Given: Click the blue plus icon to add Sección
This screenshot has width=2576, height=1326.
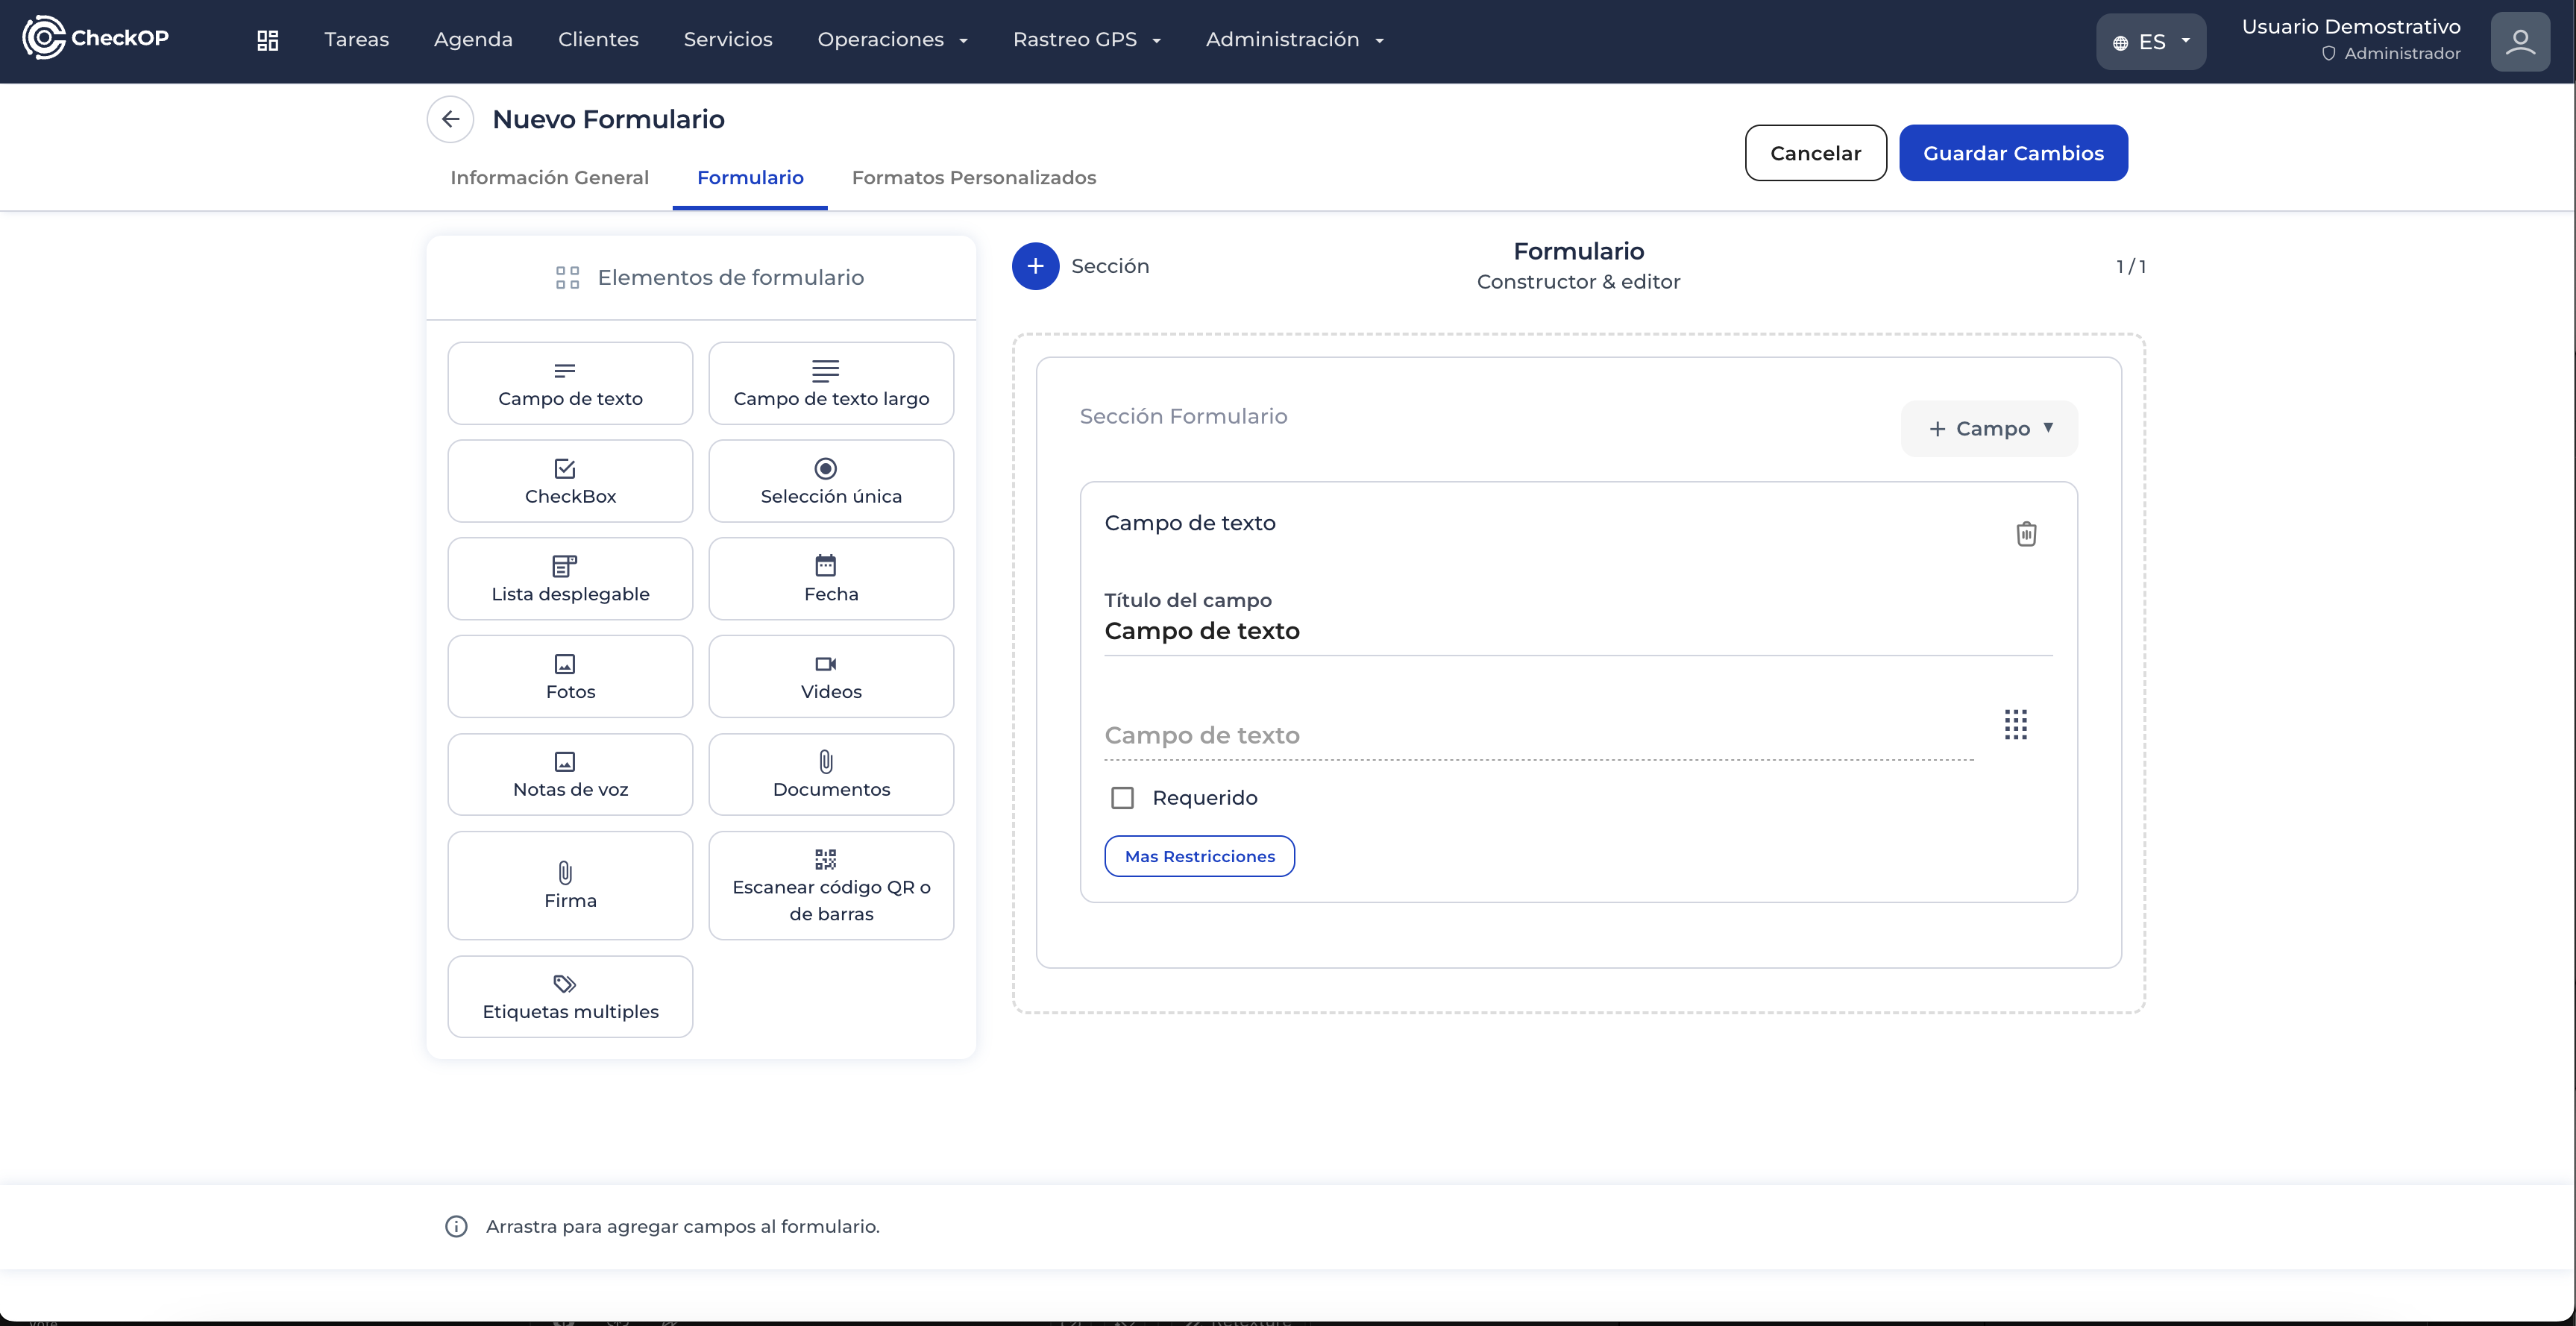Looking at the screenshot, I should (x=1035, y=266).
